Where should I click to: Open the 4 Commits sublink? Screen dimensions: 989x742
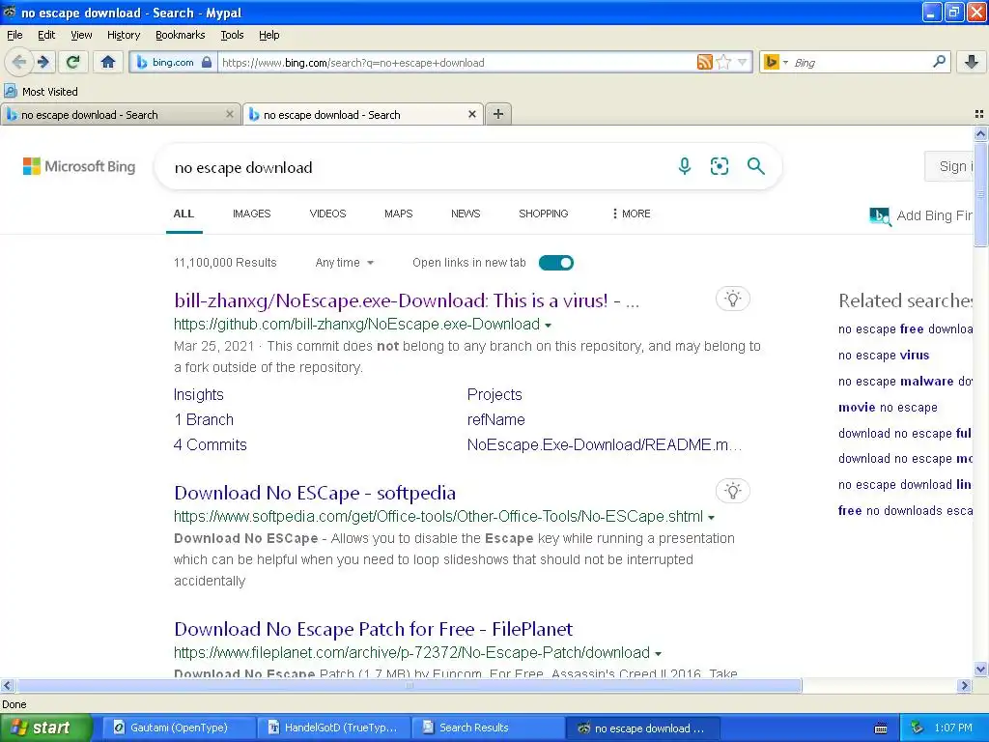coord(210,444)
